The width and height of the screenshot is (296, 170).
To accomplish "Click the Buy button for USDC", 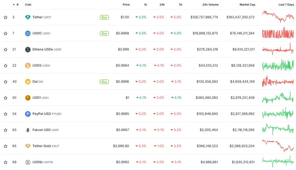I will pyautogui.click(x=104, y=33).
